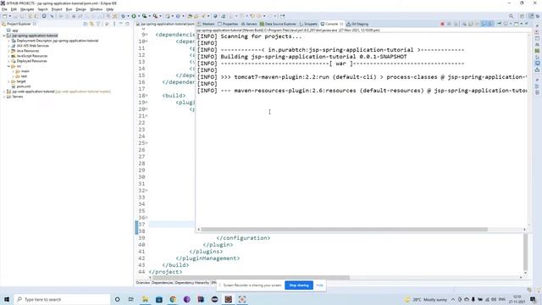
Task: Click the Run green play icon in the toolbar
Action: click(134, 16)
